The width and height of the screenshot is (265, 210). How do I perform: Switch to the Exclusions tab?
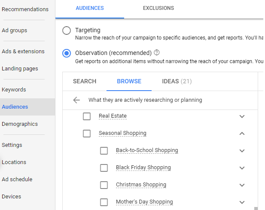(x=158, y=8)
